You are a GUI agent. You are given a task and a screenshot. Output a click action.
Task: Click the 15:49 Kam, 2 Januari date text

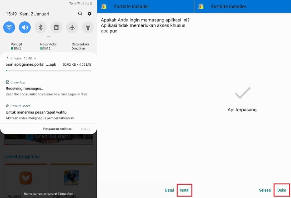[27, 14]
